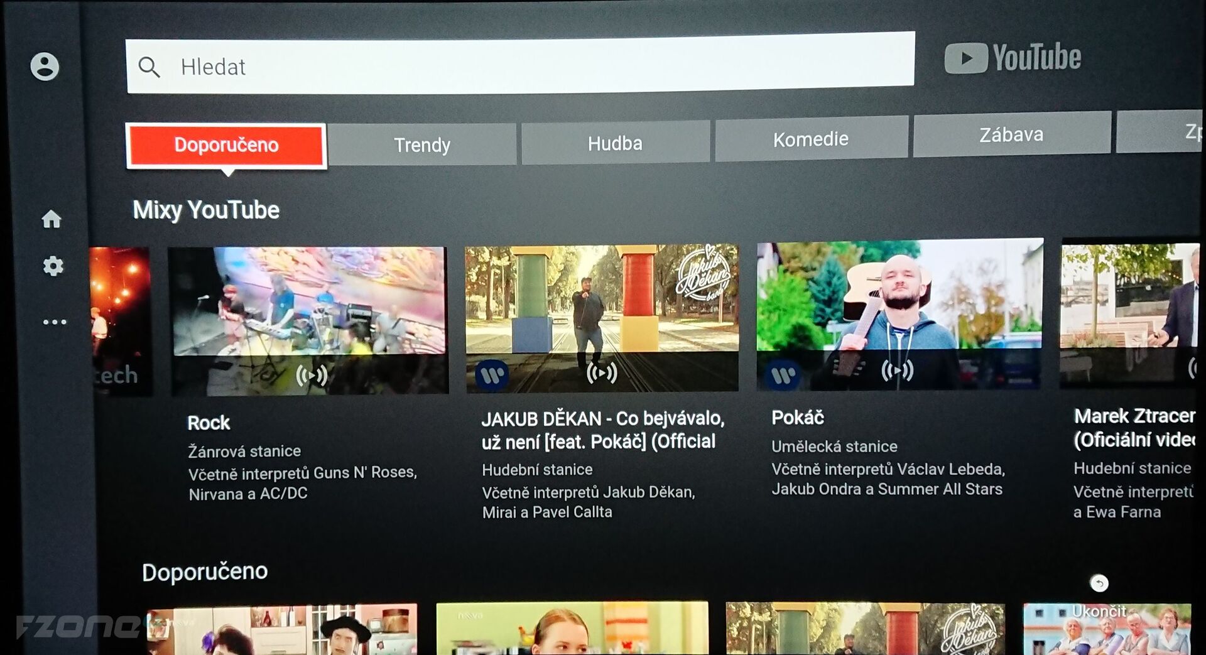1206x655 pixels.
Task: Switch to the Trendy tab
Action: [422, 144]
